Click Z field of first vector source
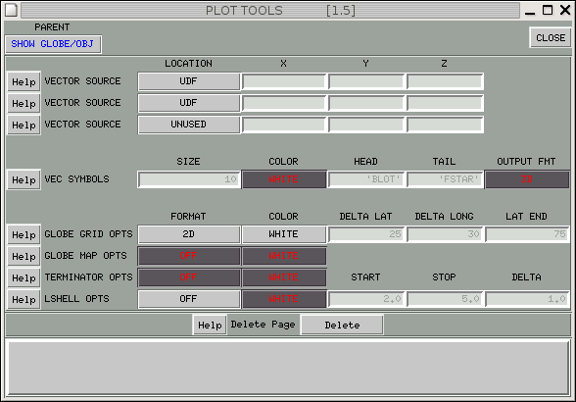This screenshot has width=576, height=402. [445, 81]
